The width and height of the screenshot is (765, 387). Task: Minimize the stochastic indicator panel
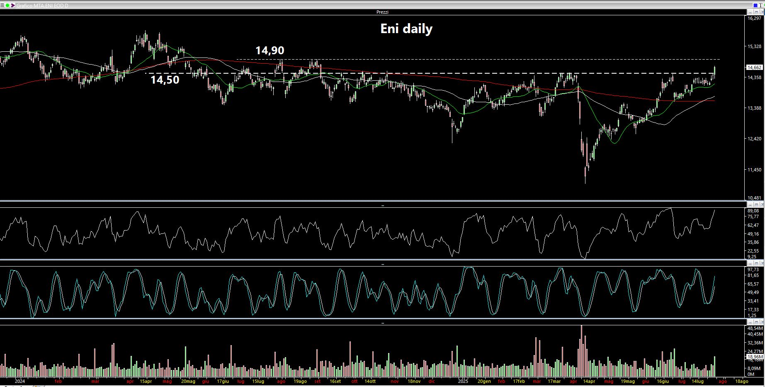[x=750, y=263]
